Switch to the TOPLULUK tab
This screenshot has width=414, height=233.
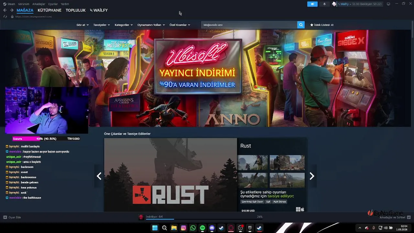(76, 10)
